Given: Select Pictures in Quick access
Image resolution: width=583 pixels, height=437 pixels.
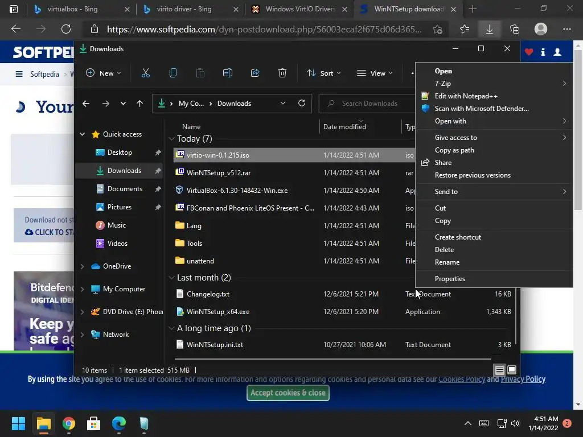Looking at the screenshot, I should click(x=119, y=207).
